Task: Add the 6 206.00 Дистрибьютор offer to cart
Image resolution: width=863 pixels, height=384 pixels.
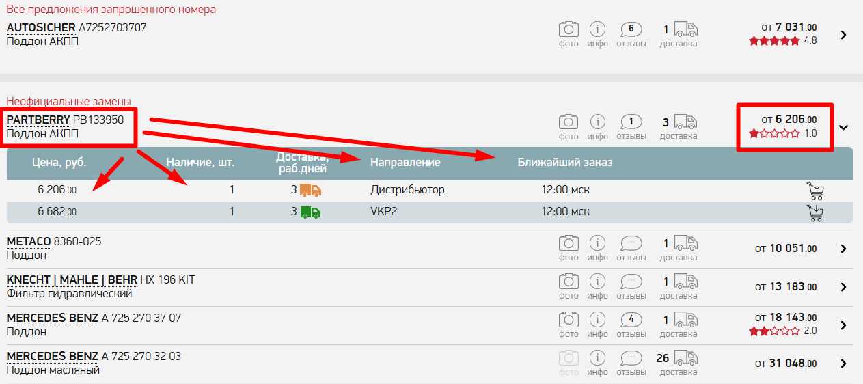Action: tap(815, 191)
